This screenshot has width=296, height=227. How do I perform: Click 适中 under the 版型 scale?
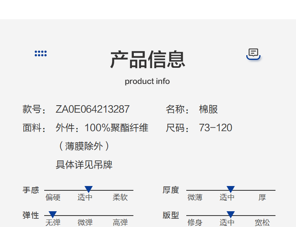point(227,223)
